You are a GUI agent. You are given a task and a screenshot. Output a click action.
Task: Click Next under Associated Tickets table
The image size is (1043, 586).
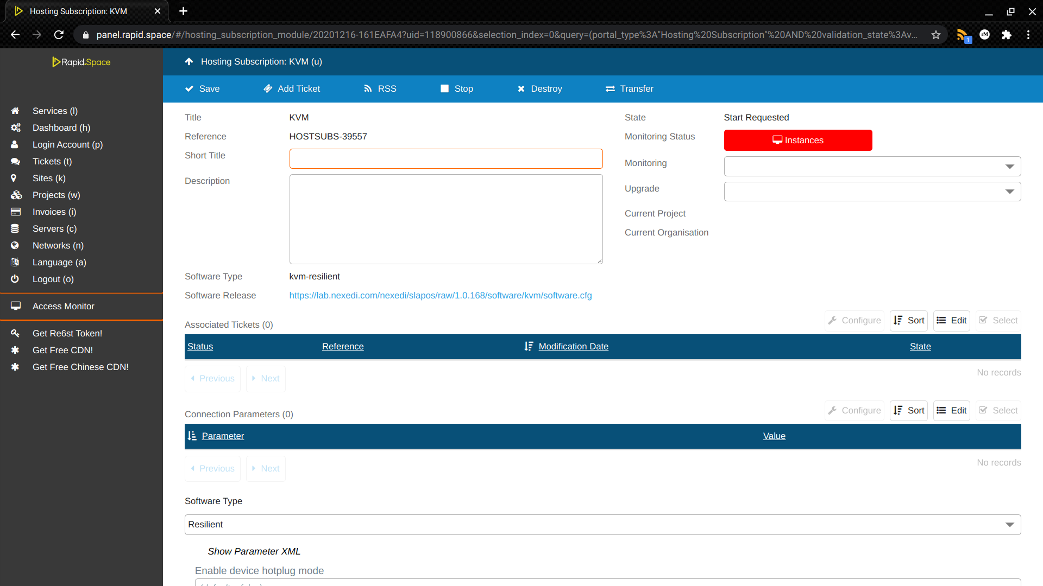[x=266, y=379]
